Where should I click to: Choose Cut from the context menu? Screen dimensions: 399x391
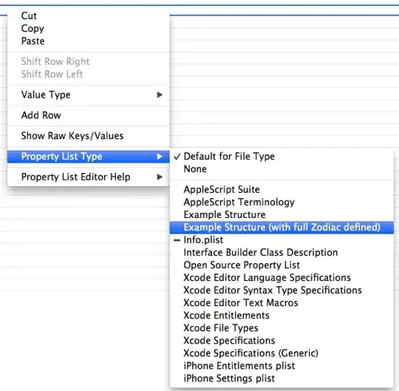click(89, 16)
